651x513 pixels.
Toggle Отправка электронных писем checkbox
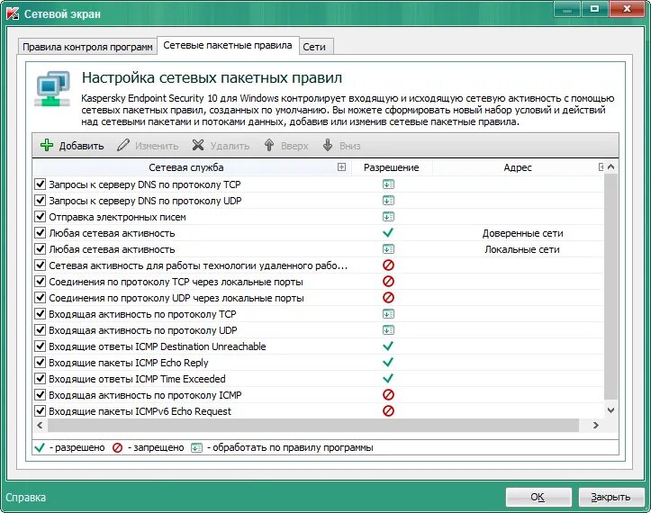(x=40, y=216)
